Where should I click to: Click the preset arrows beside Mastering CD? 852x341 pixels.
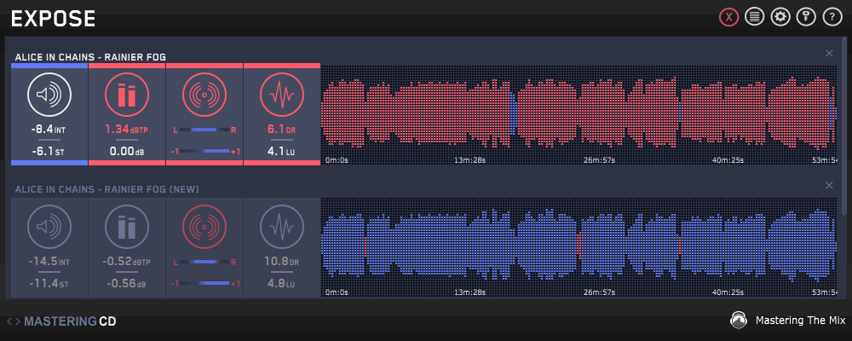[x=13, y=321]
